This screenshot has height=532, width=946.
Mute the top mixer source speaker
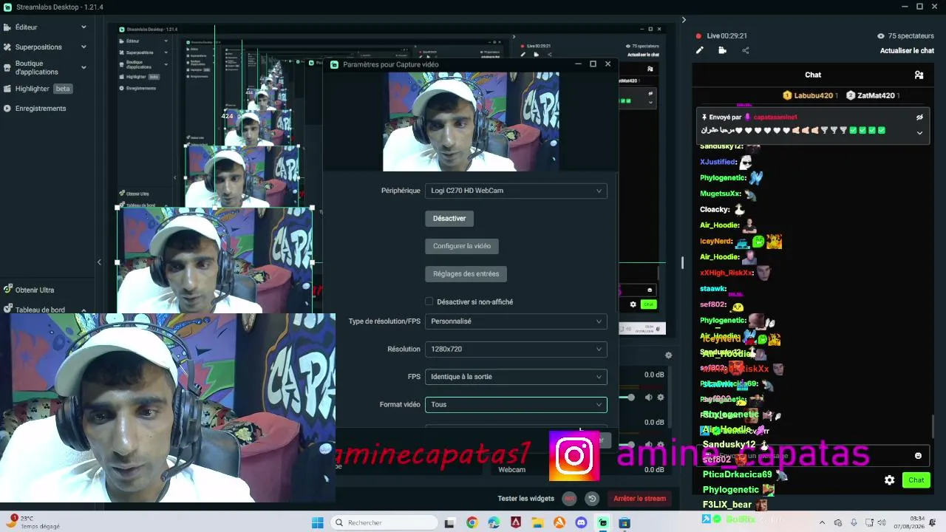648,398
